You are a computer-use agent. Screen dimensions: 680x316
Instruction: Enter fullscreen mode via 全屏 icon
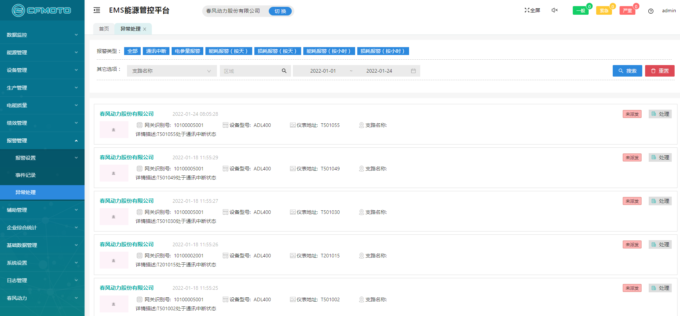click(x=532, y=10)
